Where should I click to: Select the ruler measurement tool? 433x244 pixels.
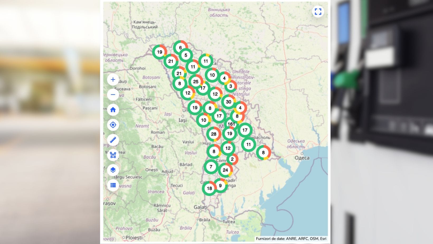[113, 140]
